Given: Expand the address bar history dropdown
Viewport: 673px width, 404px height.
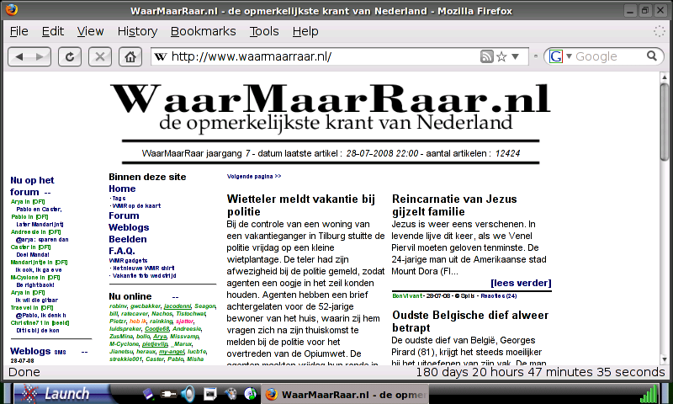Looking at the screenshot, I should pos(517,56).
